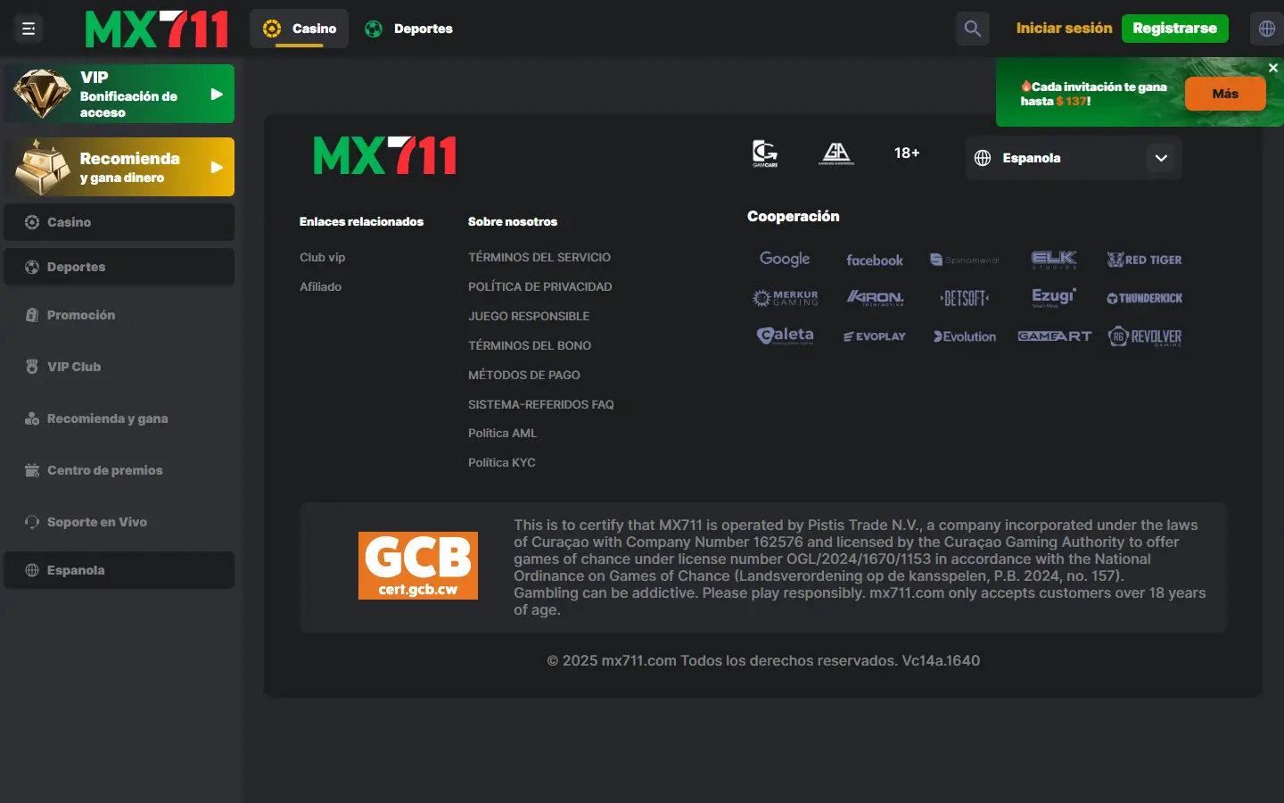
Task: Open the GamCare logo icon
Action: [x=765, y=153]
